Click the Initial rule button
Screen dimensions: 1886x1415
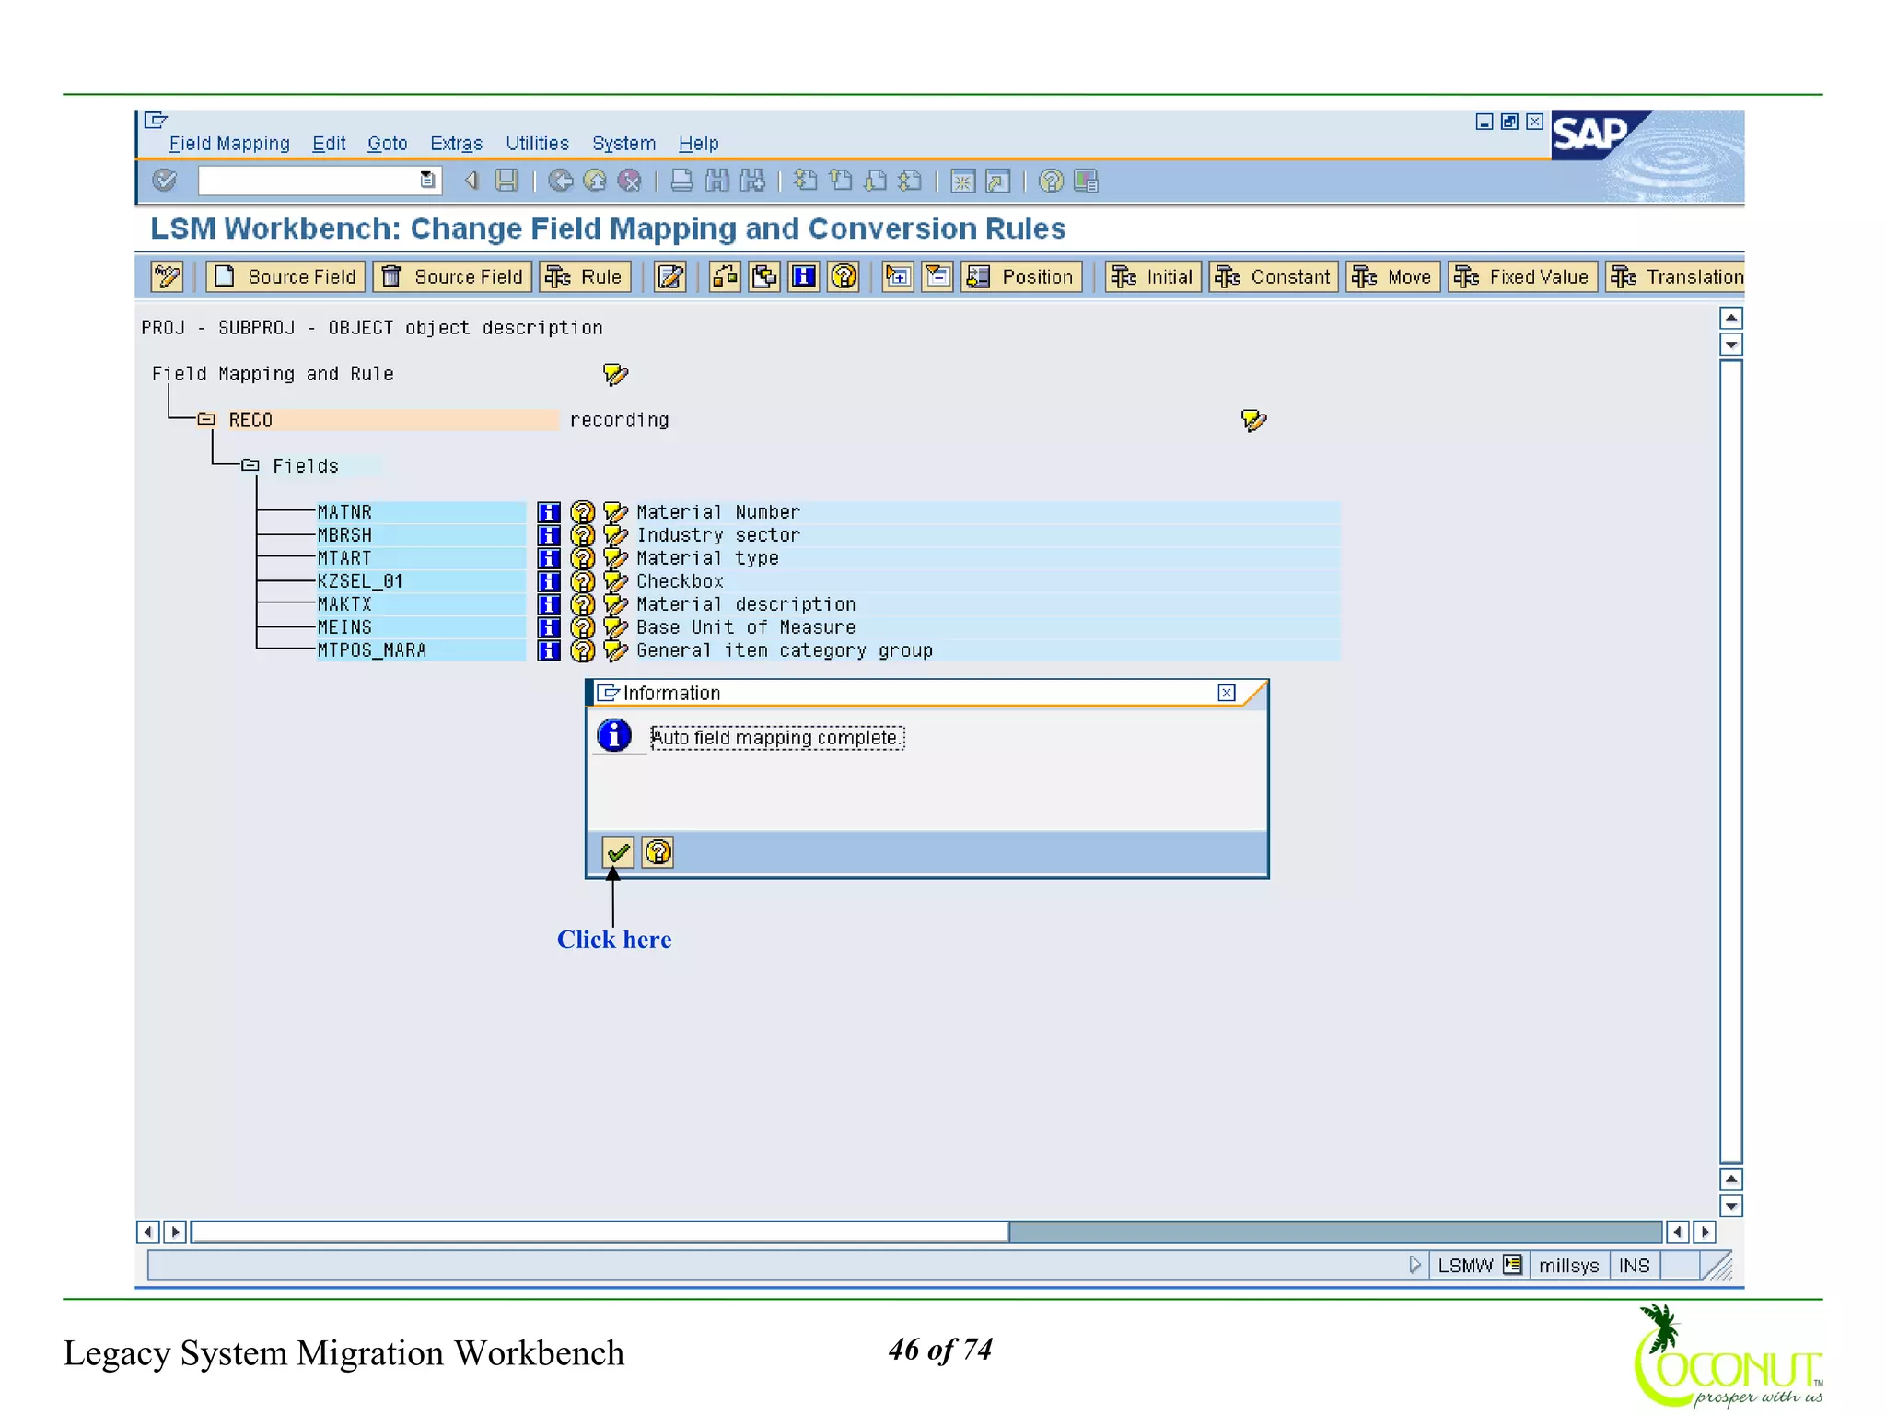[1153, 276]
